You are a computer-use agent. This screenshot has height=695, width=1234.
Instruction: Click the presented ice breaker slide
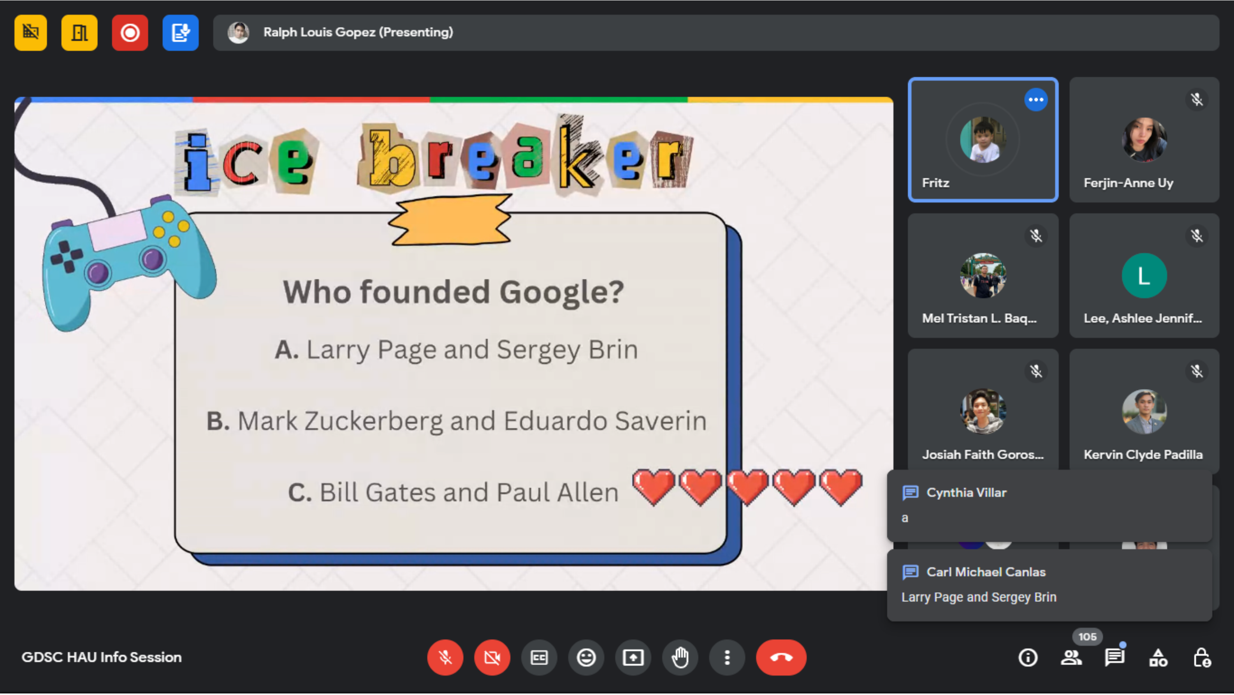pos(453,344)
